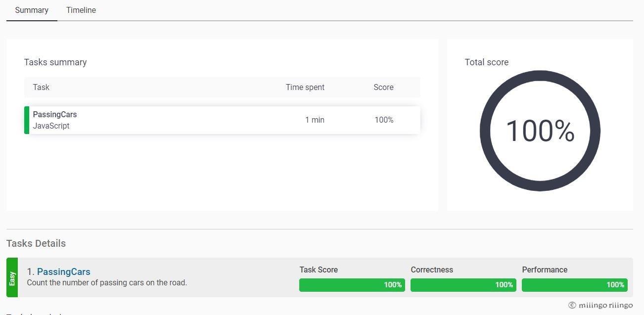The width and height of the screenshot is (644, 315).
Task: Click the JavaScript language label
Action: point(51,126)
